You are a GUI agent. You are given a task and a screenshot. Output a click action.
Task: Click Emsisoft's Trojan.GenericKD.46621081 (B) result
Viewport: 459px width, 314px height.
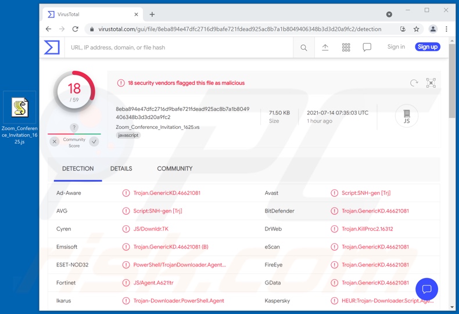(x=171, y=247)
